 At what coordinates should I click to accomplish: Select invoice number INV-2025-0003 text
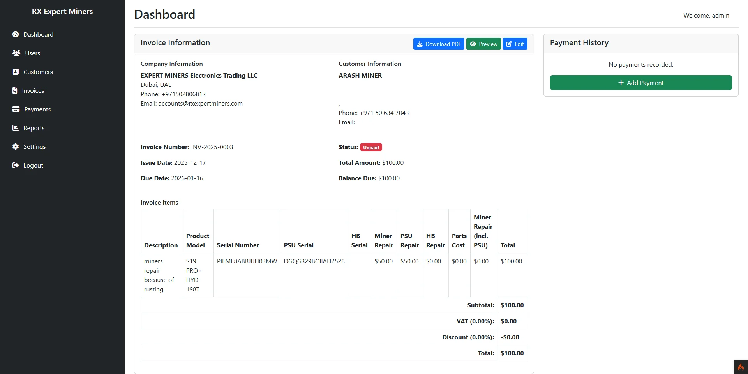pyautogui.click(x=212, y=147)
